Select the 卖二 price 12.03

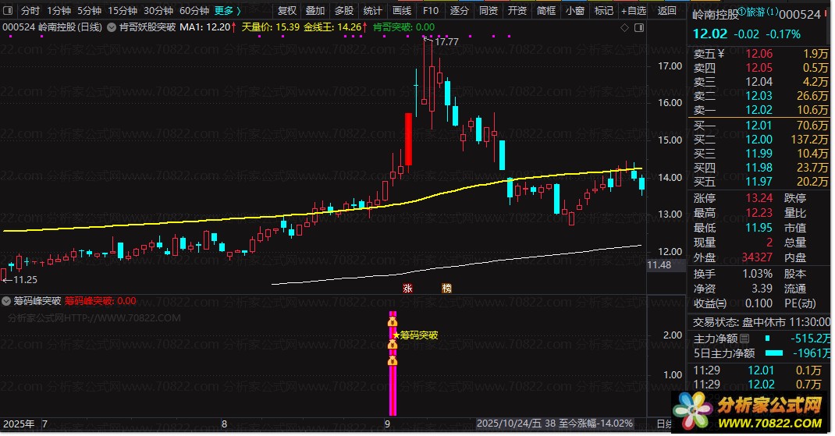pos(759,96)
